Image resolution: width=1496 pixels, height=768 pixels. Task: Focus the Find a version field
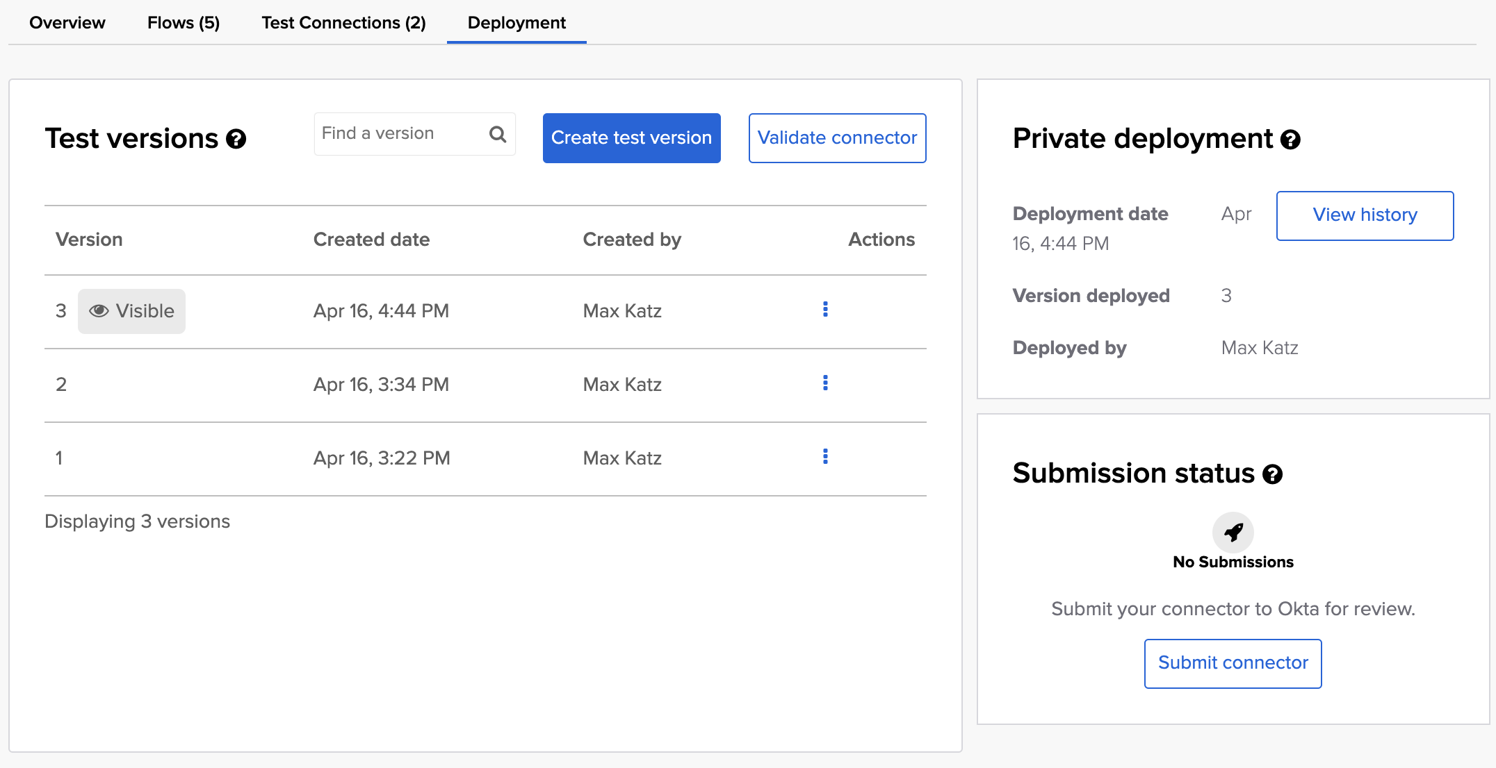click(x=400, y=133)
